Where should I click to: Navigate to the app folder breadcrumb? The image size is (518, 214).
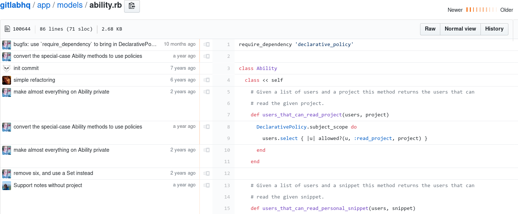point(44,6)
